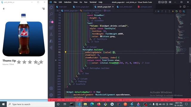
Task: Open the Search view in activity bar
Action: pos(51,14)
